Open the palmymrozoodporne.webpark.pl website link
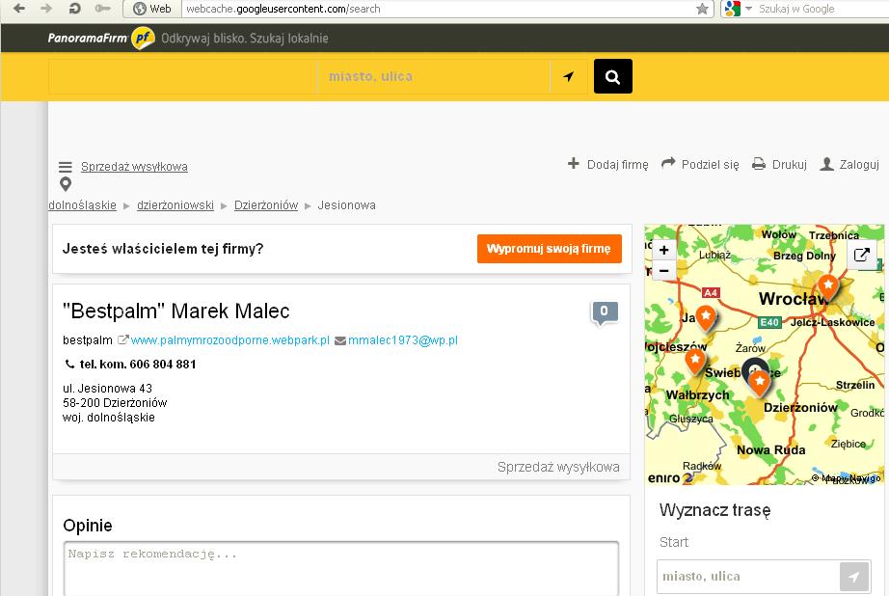889x596 pixels. 229,340
